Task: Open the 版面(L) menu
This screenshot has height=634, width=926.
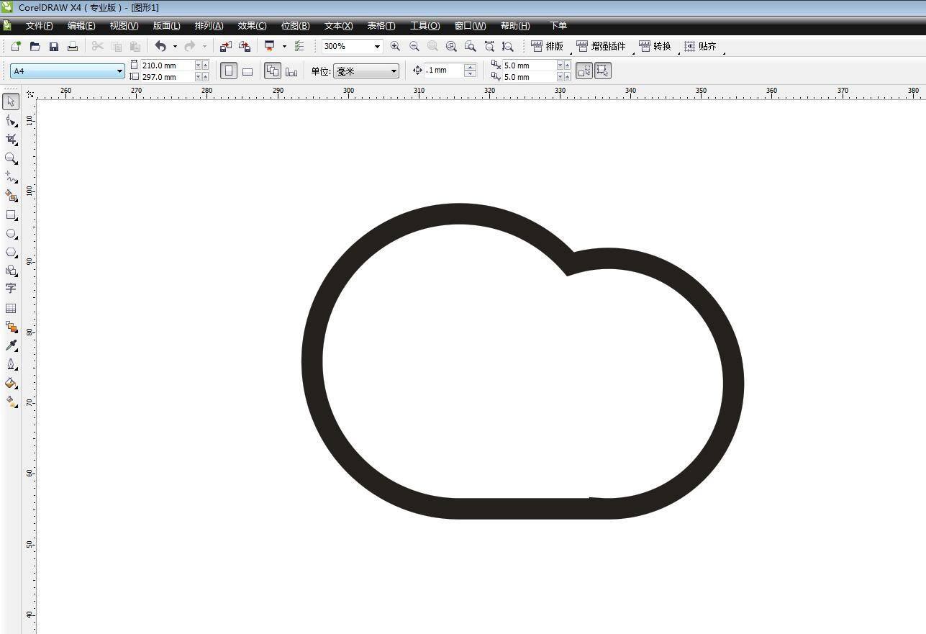Action: point(166,26)
